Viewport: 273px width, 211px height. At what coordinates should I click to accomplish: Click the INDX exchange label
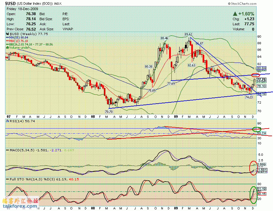pos(58,4)
